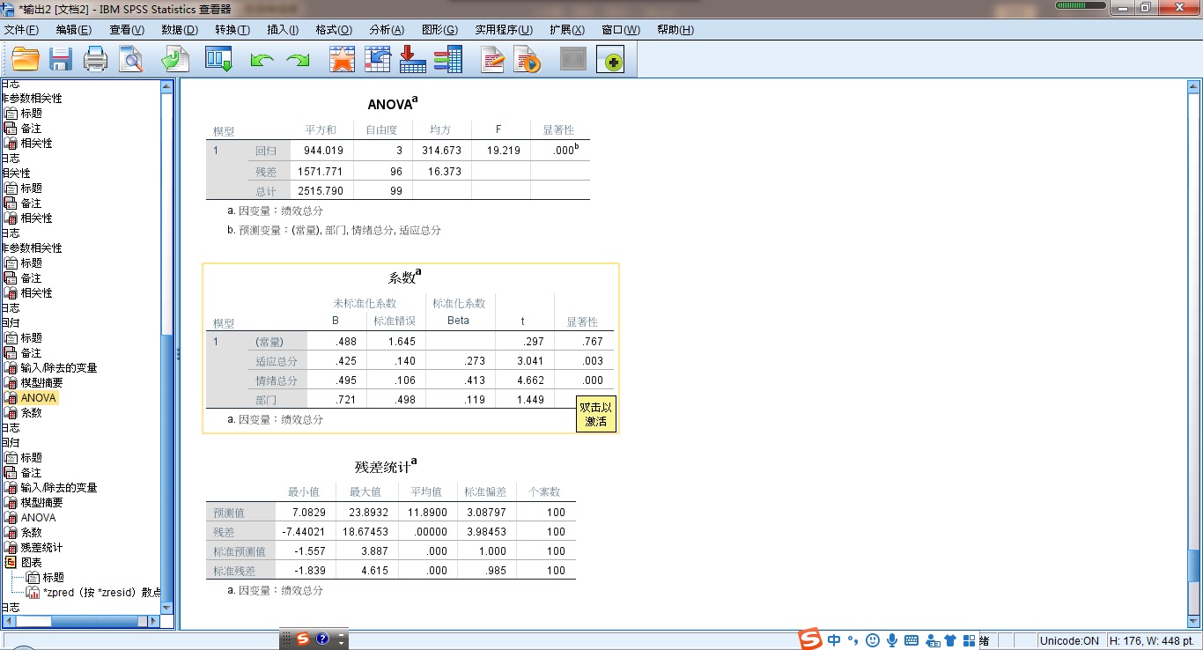
Task: Open the Variables toolbar icon
Action: point(448,60)
